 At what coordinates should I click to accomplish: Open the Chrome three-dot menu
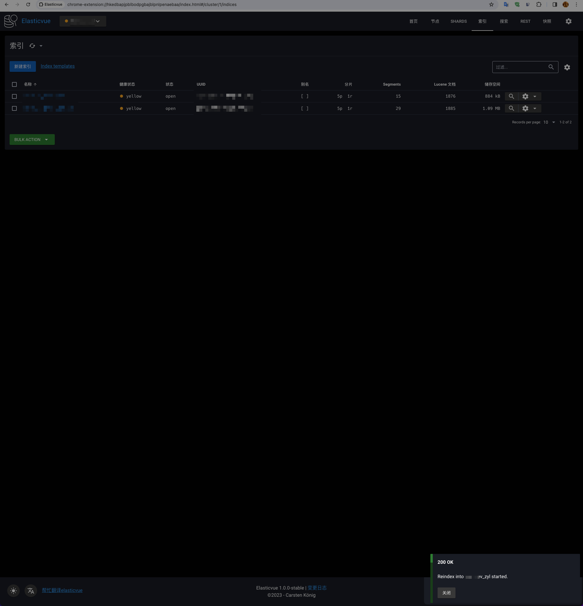point(576,4)
